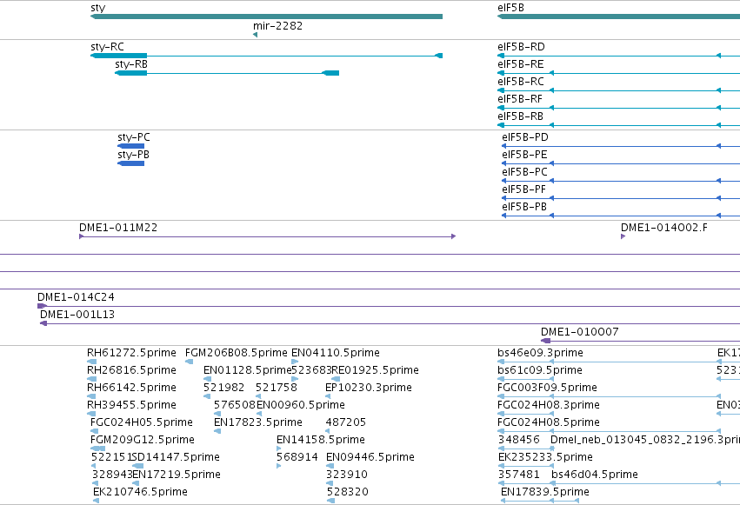740x505 pixels.
Task: Click the mir-2282 gene marker
Action: coord(256,35)
